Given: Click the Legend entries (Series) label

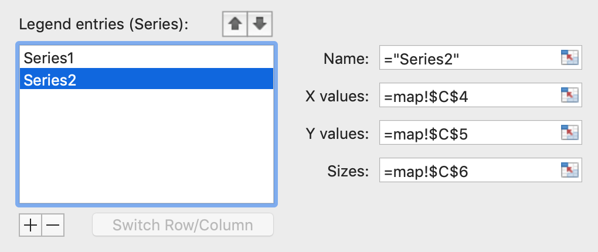Looking at the screenshot, I should pos(104,25).
